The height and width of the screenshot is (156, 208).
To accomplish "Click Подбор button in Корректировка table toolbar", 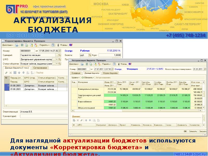I will [40, 73].
